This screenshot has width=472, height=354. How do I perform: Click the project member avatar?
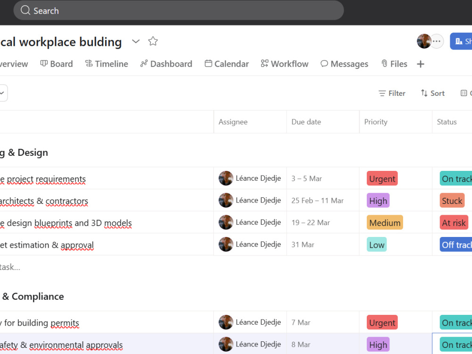424,41
